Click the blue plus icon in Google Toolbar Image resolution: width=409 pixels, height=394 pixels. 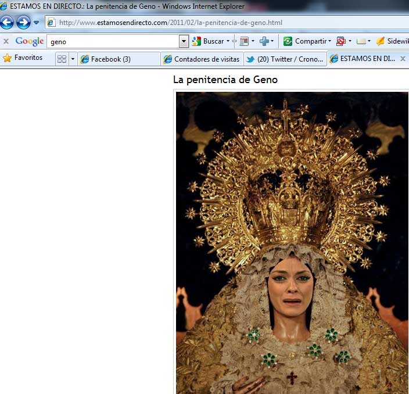tap(265, 41)
